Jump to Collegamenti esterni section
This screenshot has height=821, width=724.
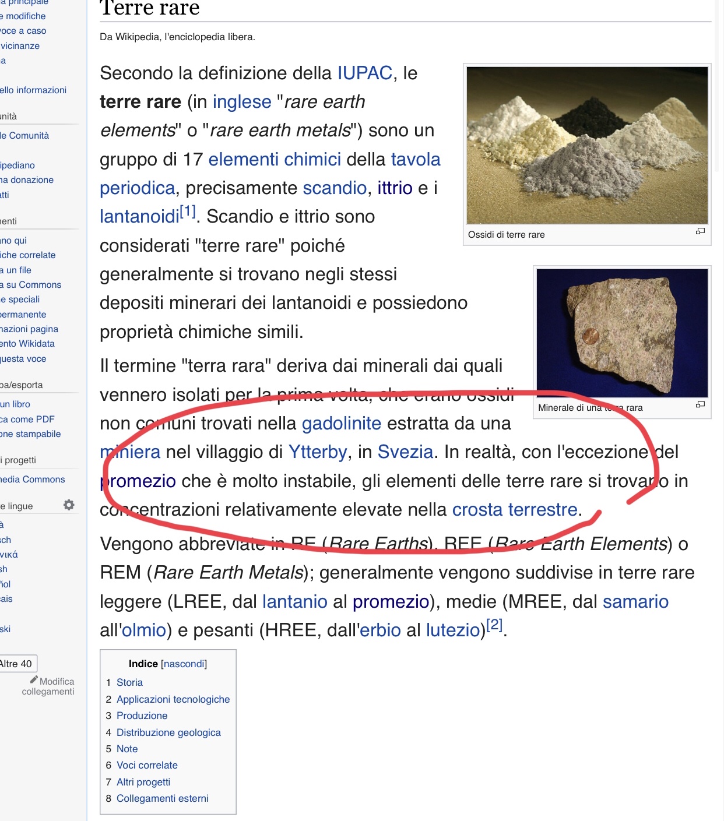click(162, 798)
